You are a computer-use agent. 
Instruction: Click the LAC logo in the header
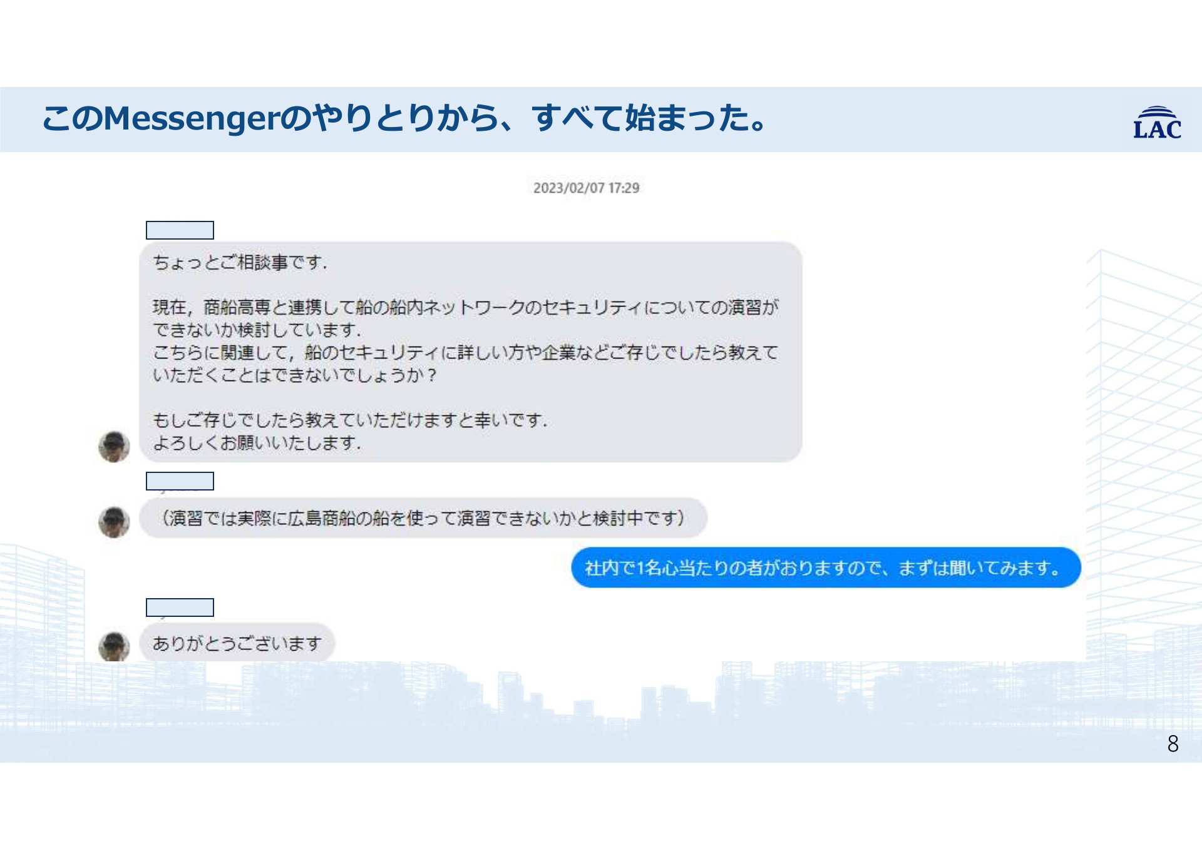[1157, 122]
